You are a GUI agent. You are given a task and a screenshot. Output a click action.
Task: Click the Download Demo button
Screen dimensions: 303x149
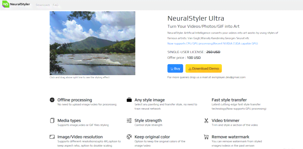[x=204, y=68]
